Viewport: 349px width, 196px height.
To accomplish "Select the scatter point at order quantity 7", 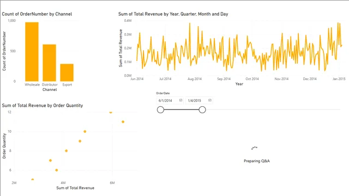I will [x=50, y=161].
